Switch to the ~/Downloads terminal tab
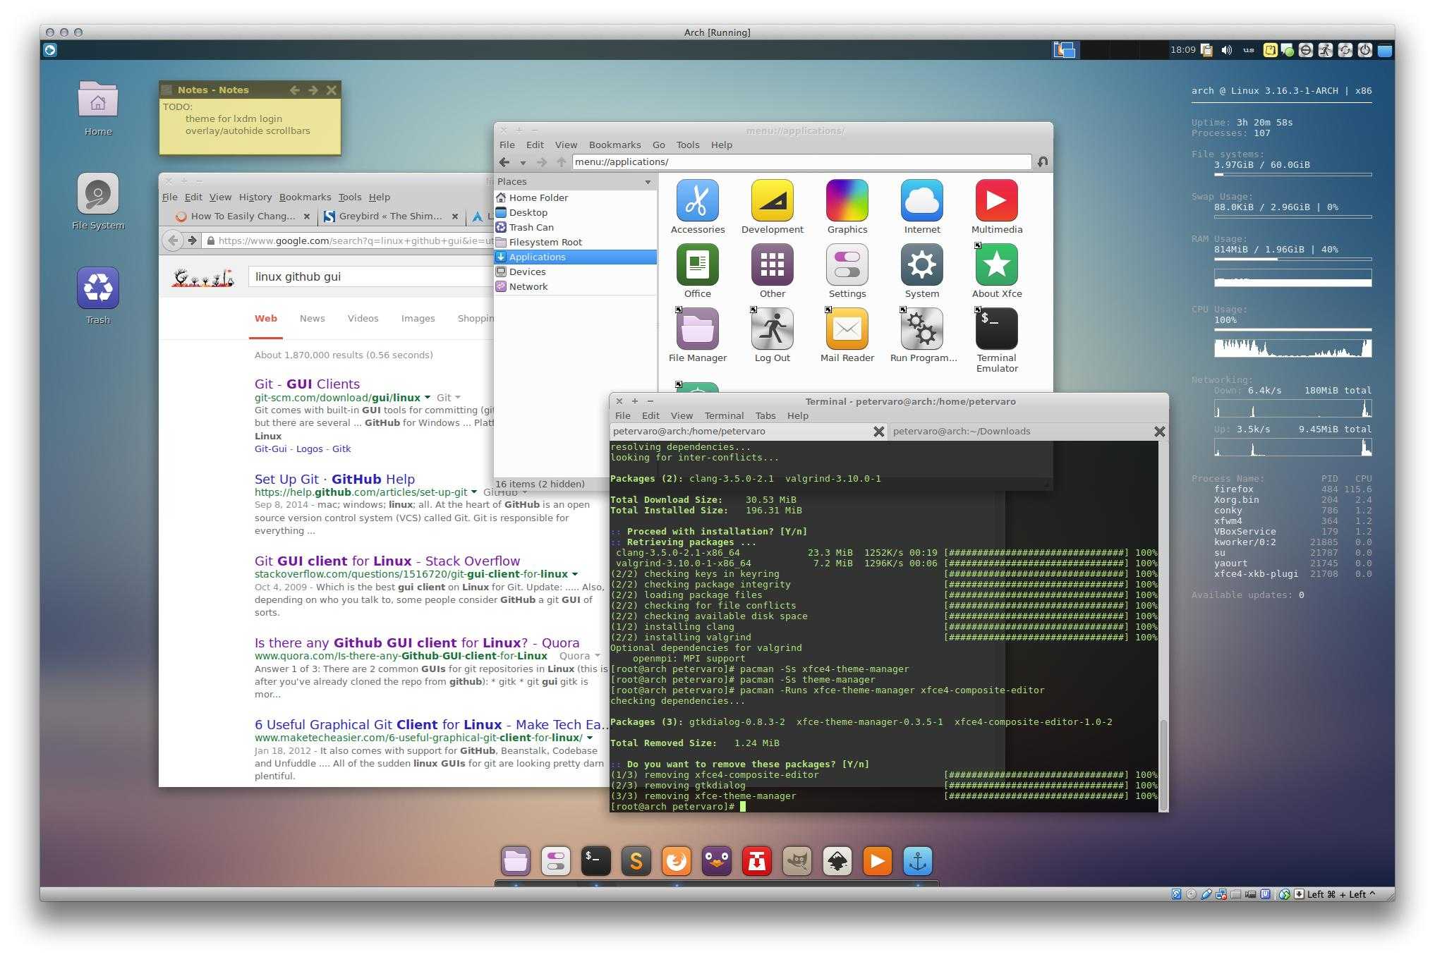 [1027, 432]
